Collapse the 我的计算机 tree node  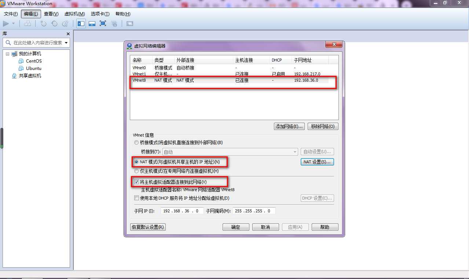7,54
